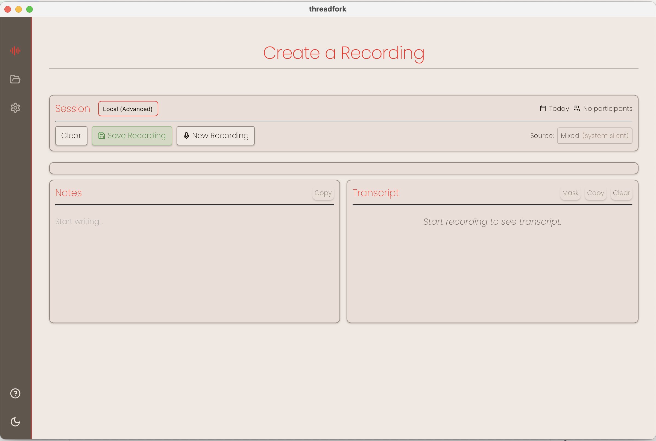Viewport: 656px width, 441px height.
Task: Open the recordings folder from the sidebar
Action: pos(15,79)
